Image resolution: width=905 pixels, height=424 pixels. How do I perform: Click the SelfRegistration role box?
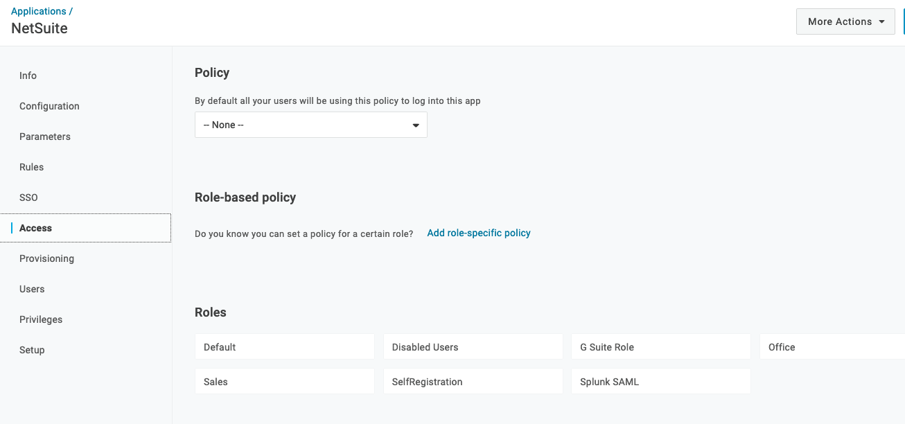473,381
